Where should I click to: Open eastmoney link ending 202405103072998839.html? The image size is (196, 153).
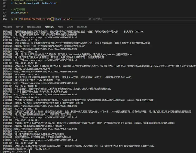[x=45, y=94]
